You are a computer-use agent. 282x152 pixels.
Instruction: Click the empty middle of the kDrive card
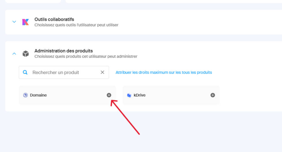pos(178,95)
